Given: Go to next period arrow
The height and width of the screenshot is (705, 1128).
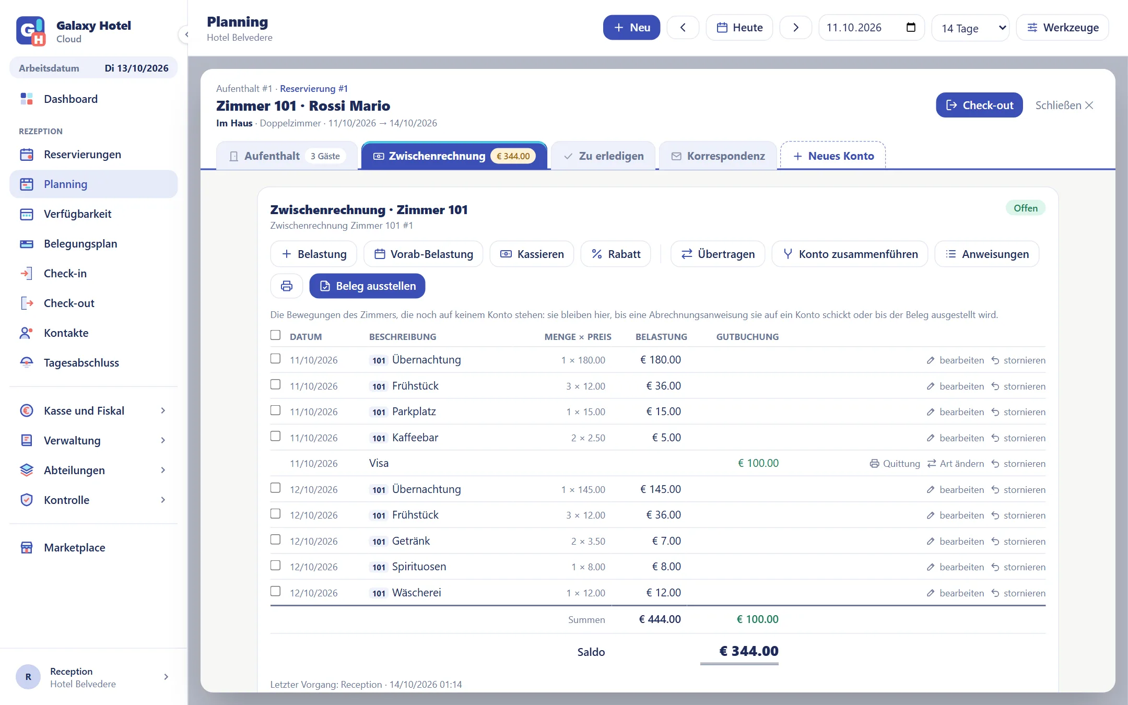Looking at the screenshot, I should tap(795, 28).
